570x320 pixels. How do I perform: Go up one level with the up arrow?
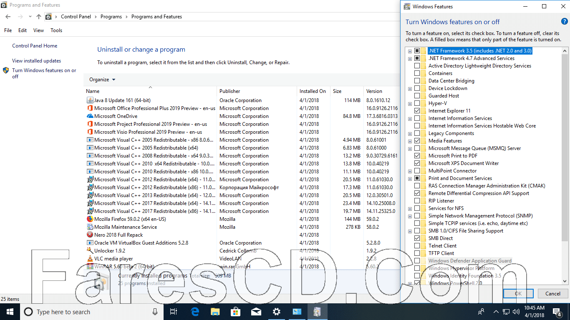click(x=38, y=17)
